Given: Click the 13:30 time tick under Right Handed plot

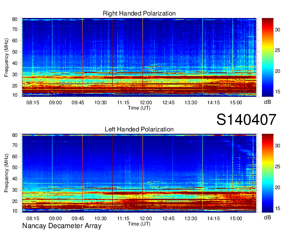Looking at the screenshot, I should (x=191, y=103).
